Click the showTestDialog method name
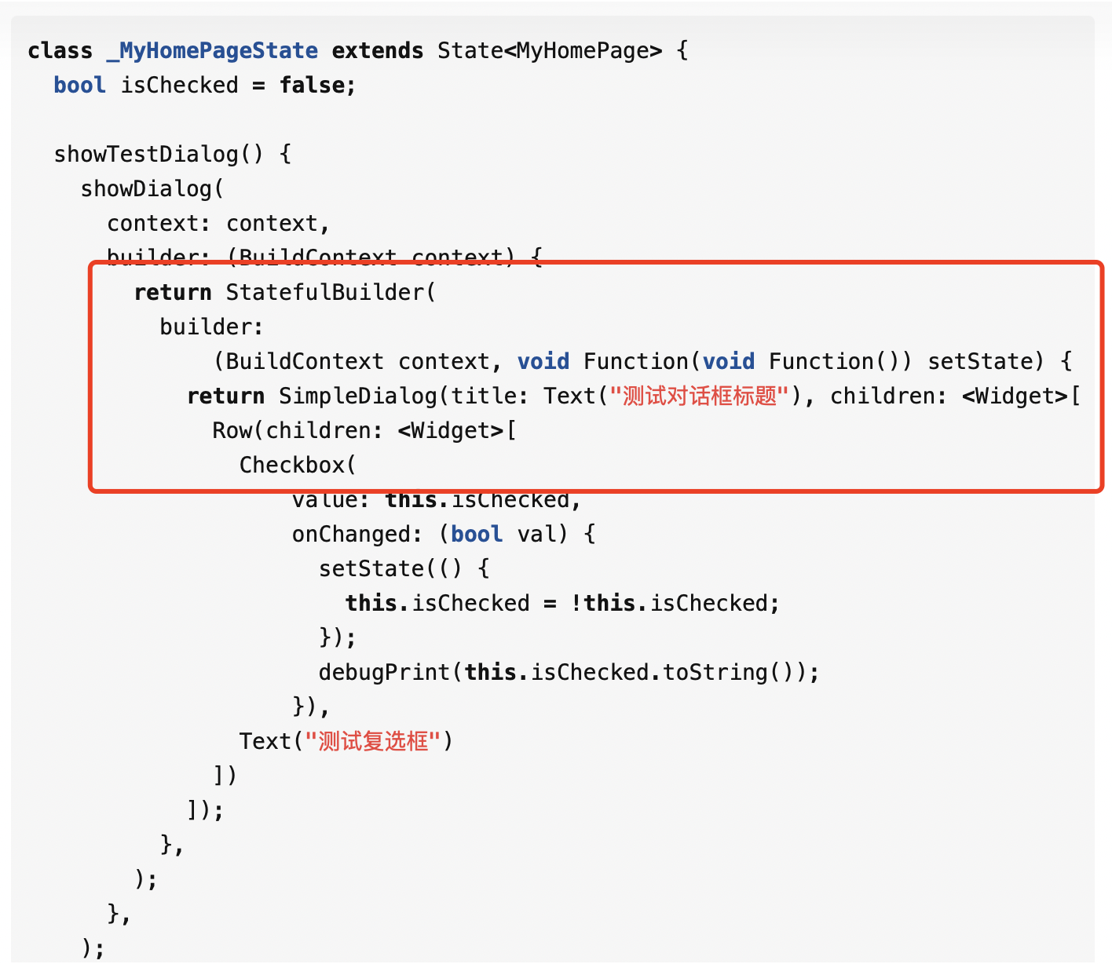1112x964 pixels. (146, 155)
